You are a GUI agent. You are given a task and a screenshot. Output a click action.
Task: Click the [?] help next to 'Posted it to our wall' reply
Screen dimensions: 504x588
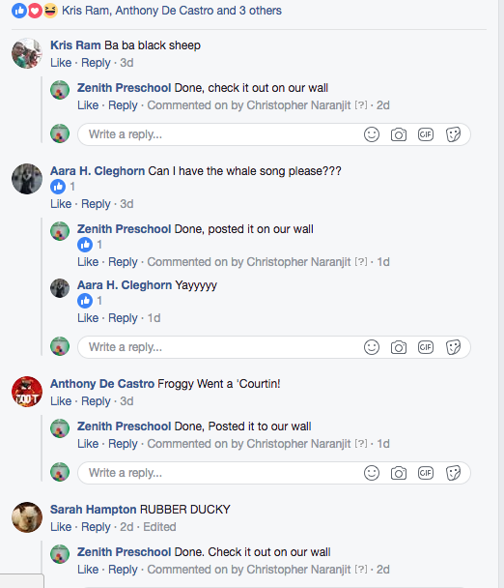click(361, 444)
